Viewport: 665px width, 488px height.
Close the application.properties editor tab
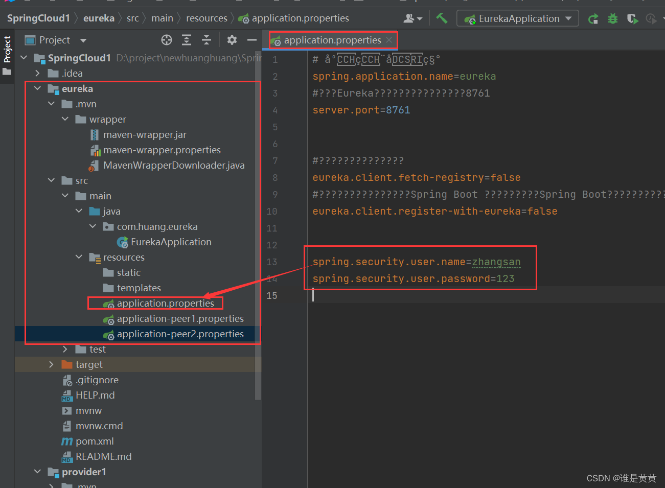pos(389,40)
